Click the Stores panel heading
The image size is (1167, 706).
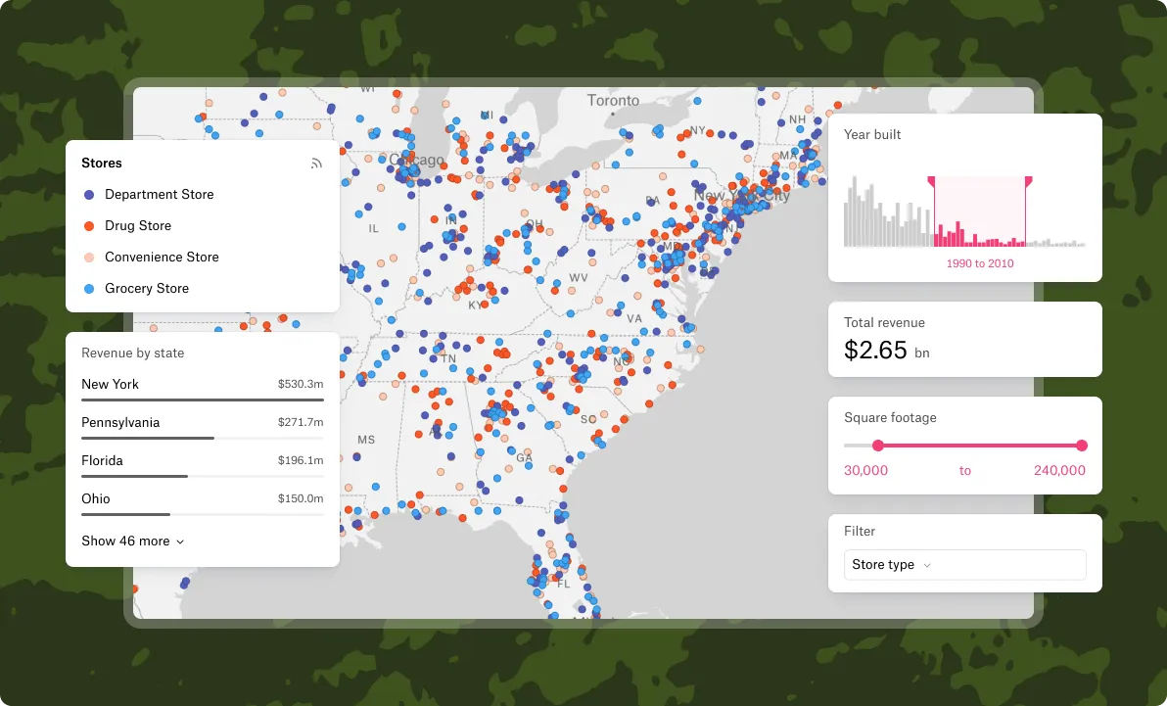click(x=102, y=164)
